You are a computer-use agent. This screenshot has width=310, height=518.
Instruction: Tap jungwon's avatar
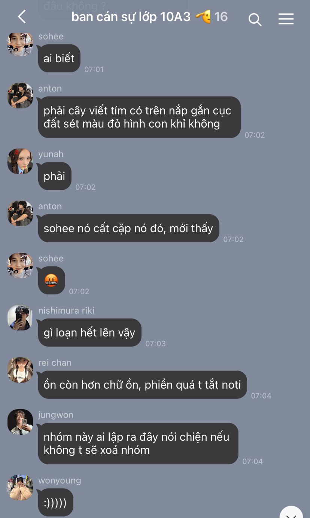(20, 422)
